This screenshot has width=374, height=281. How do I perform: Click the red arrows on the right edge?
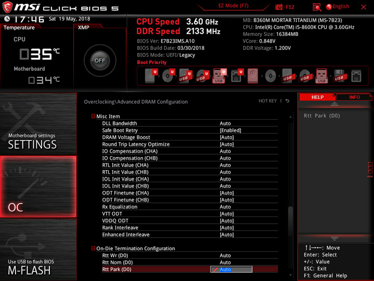(x=370, y=176)
